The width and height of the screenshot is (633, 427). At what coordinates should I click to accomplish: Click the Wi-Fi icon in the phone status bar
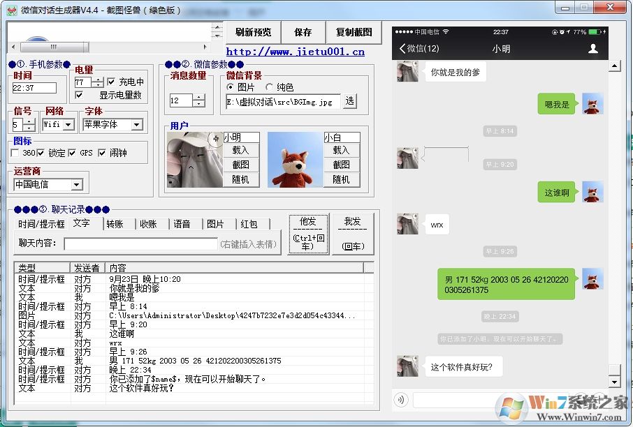click(x=446, y=31)
